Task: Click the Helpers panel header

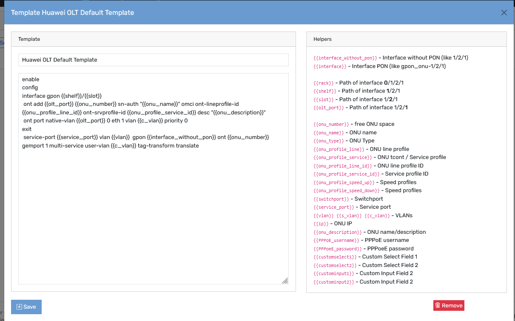Action: coord(407,39)
